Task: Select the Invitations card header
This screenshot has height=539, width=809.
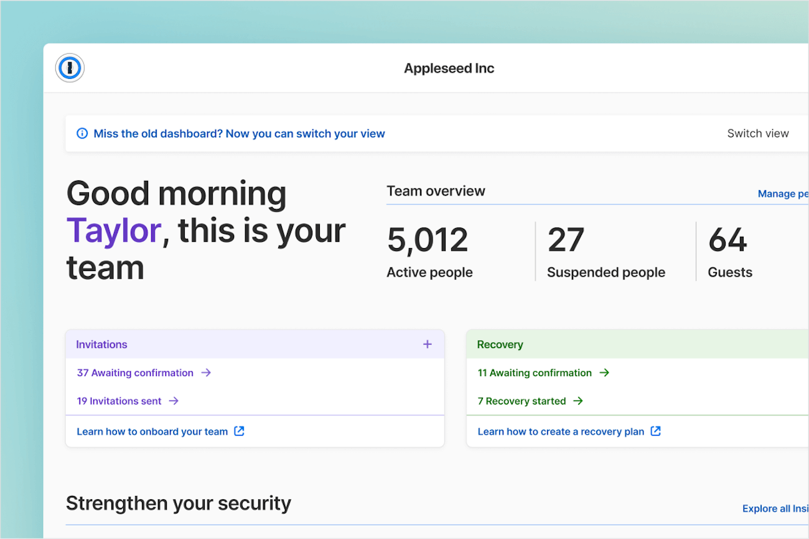Action: coord(101,344)
